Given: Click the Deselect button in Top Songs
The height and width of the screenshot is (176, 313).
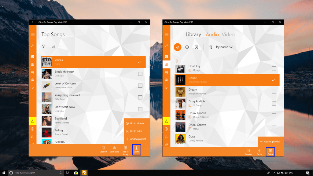Looking at the screenshot, I should coord(103,149).
